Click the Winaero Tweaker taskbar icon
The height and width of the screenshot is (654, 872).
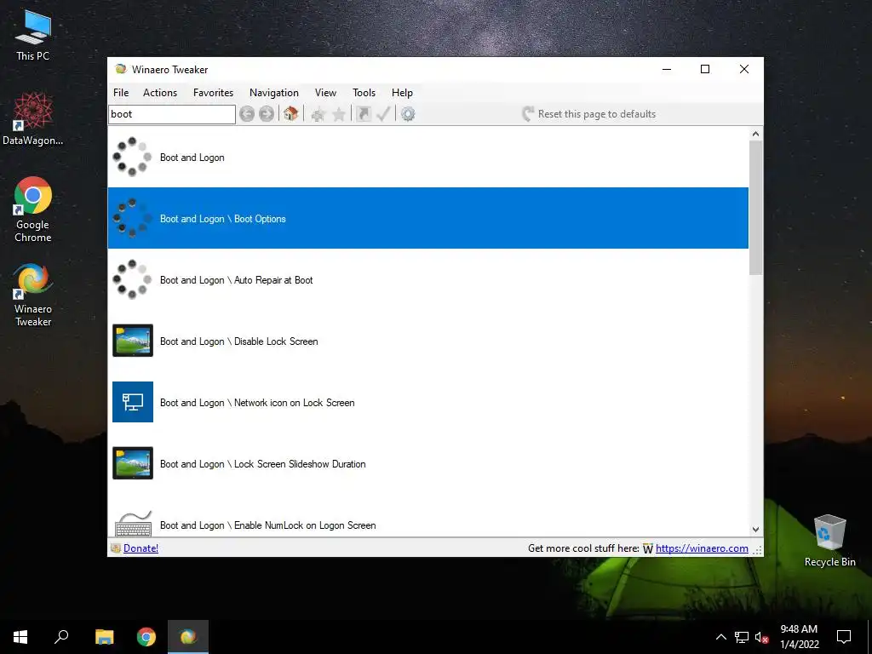188,637
